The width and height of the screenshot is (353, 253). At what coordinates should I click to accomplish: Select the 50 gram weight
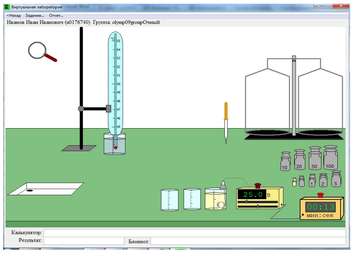point(315,158)
